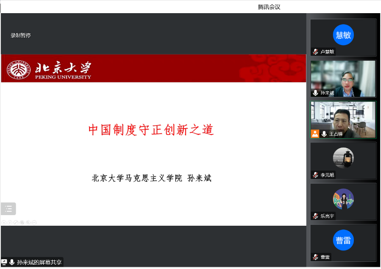
Task: Click muted microphone icon for 曹雷
Action: (x=316, y=257)
